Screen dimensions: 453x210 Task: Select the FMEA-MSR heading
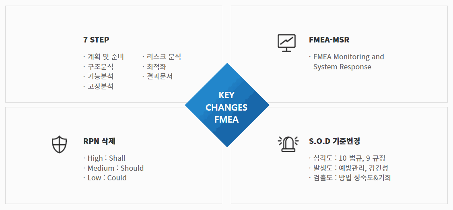pyautogui.click(x=329, y=40)
